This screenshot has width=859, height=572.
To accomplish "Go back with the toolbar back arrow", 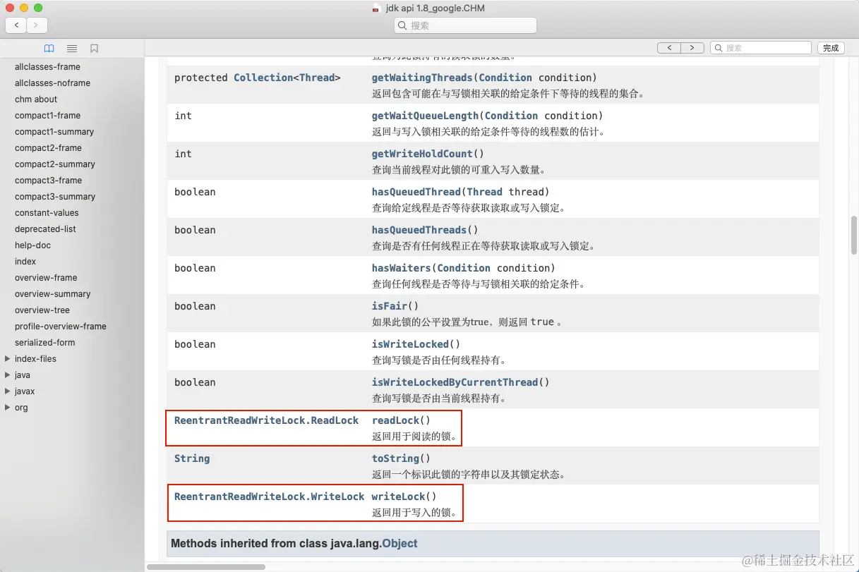I will pos(16,25).
